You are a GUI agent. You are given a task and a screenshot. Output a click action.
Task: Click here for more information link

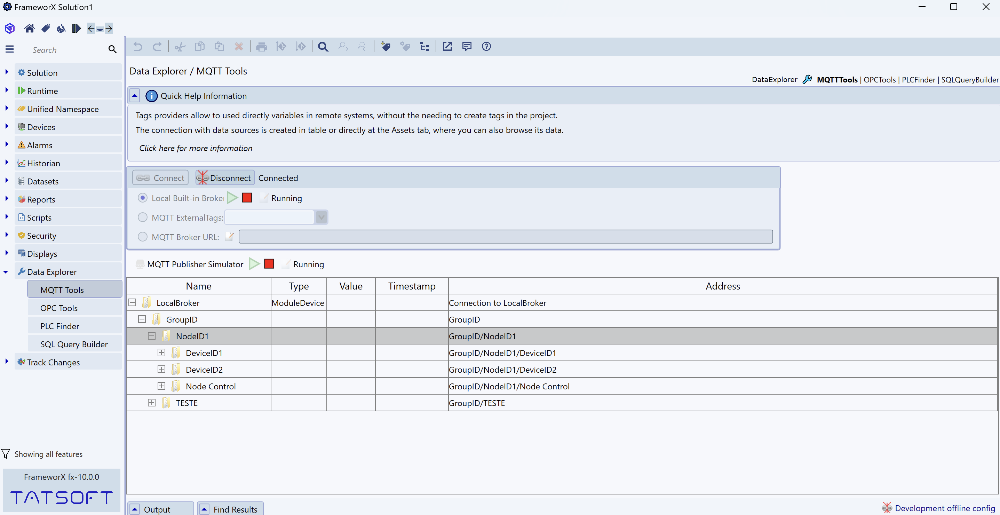[x=196, y=148]
